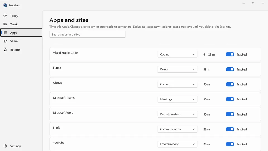This screenshot has width=268, height=151.
Task: Toggle the Microsoft Word tracked switch
Action: tap(230, 114)
